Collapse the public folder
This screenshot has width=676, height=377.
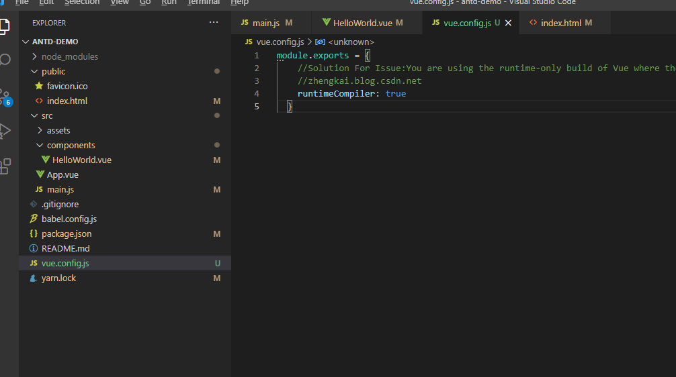(x=34, y=71)
